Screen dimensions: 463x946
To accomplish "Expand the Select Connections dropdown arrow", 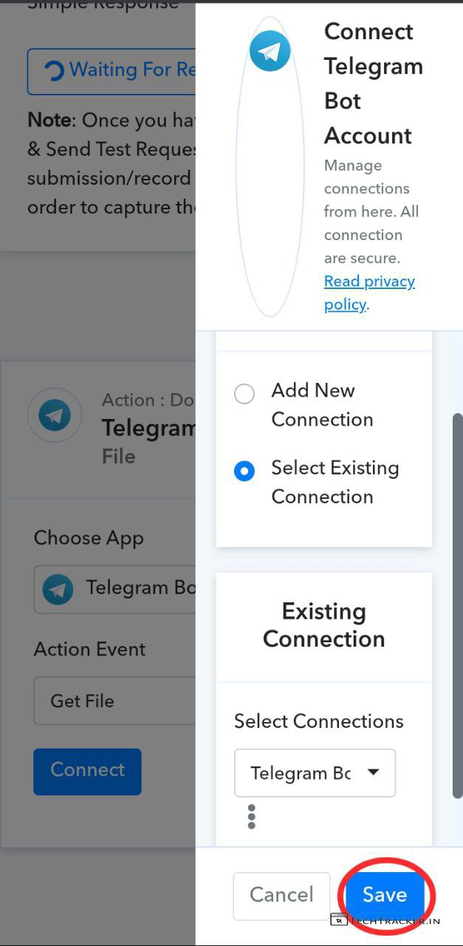I will (374, 772).
